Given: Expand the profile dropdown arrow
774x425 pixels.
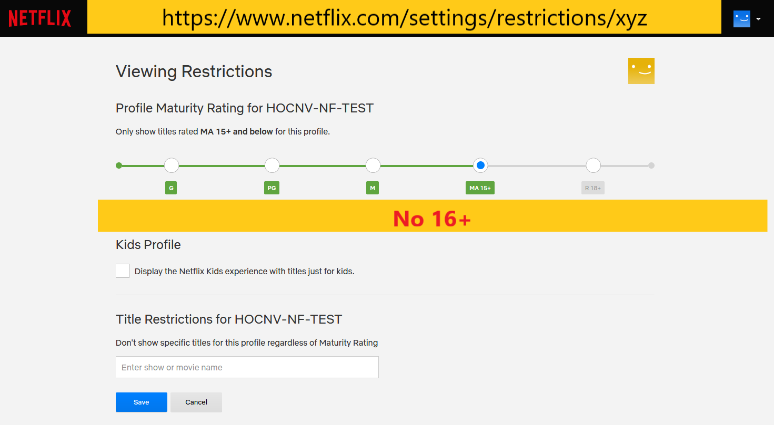Looking at the screenshot, I should 758,19.
